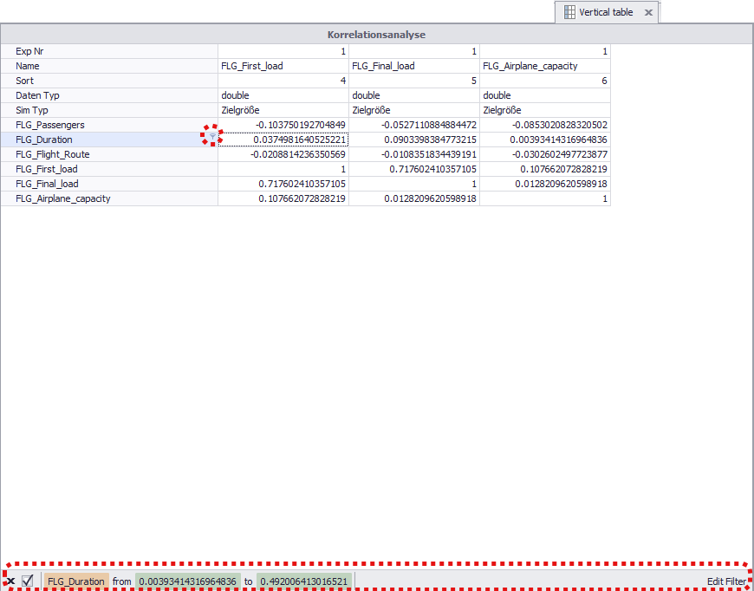
Task: Click the filter 'to' value field
Action: click(x=303, y=581)
